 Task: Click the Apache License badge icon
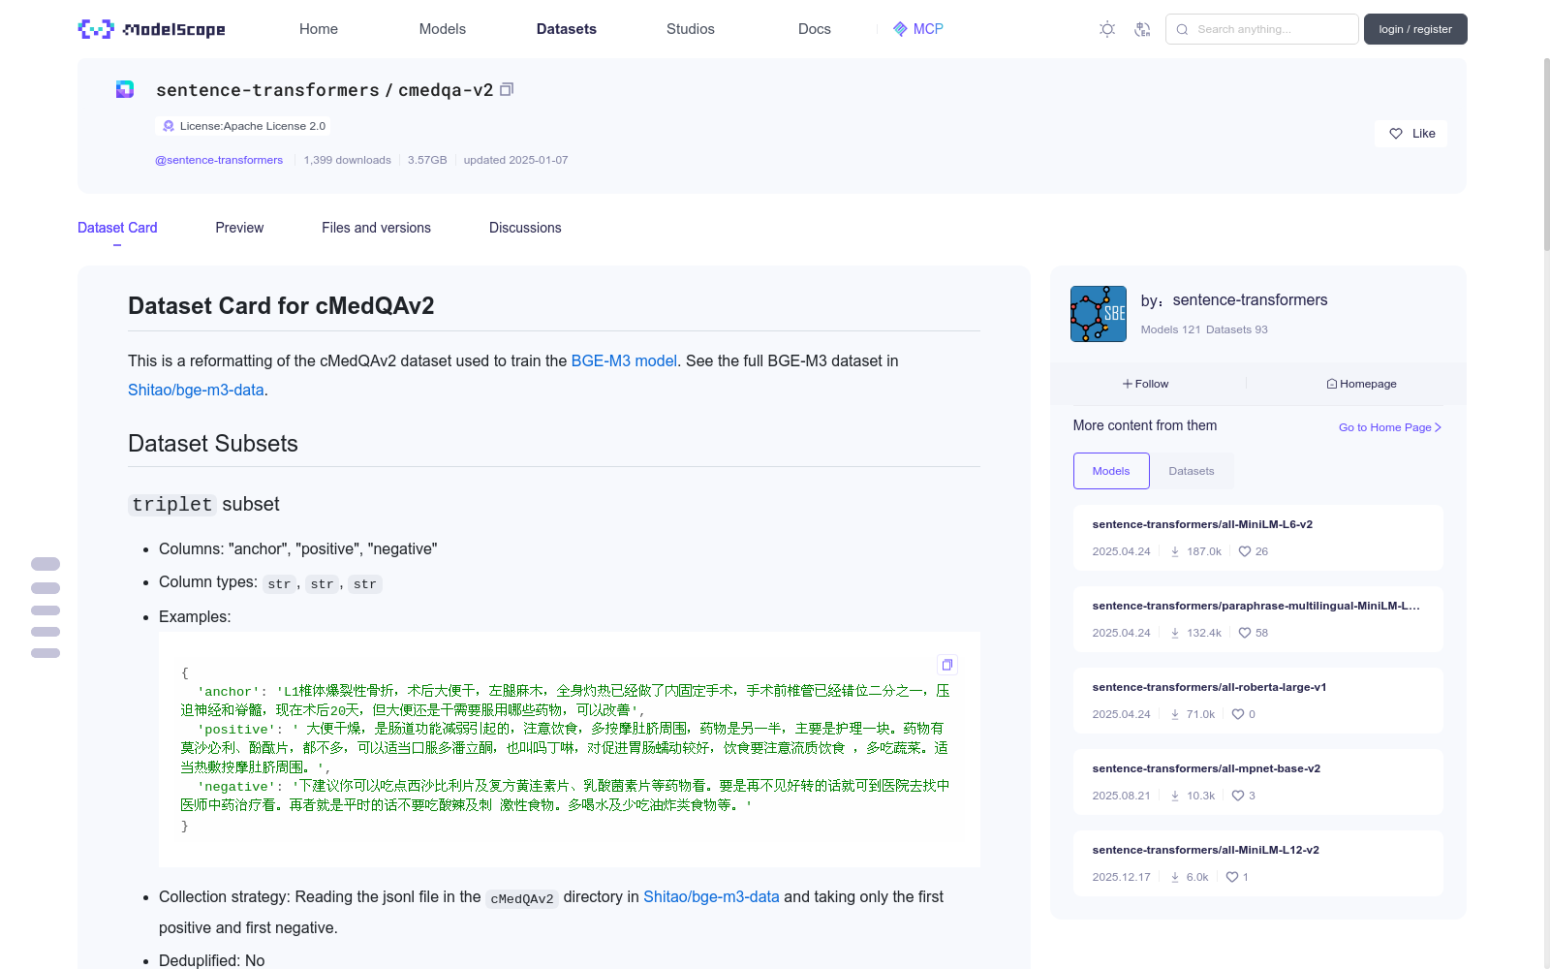[169, 126]
